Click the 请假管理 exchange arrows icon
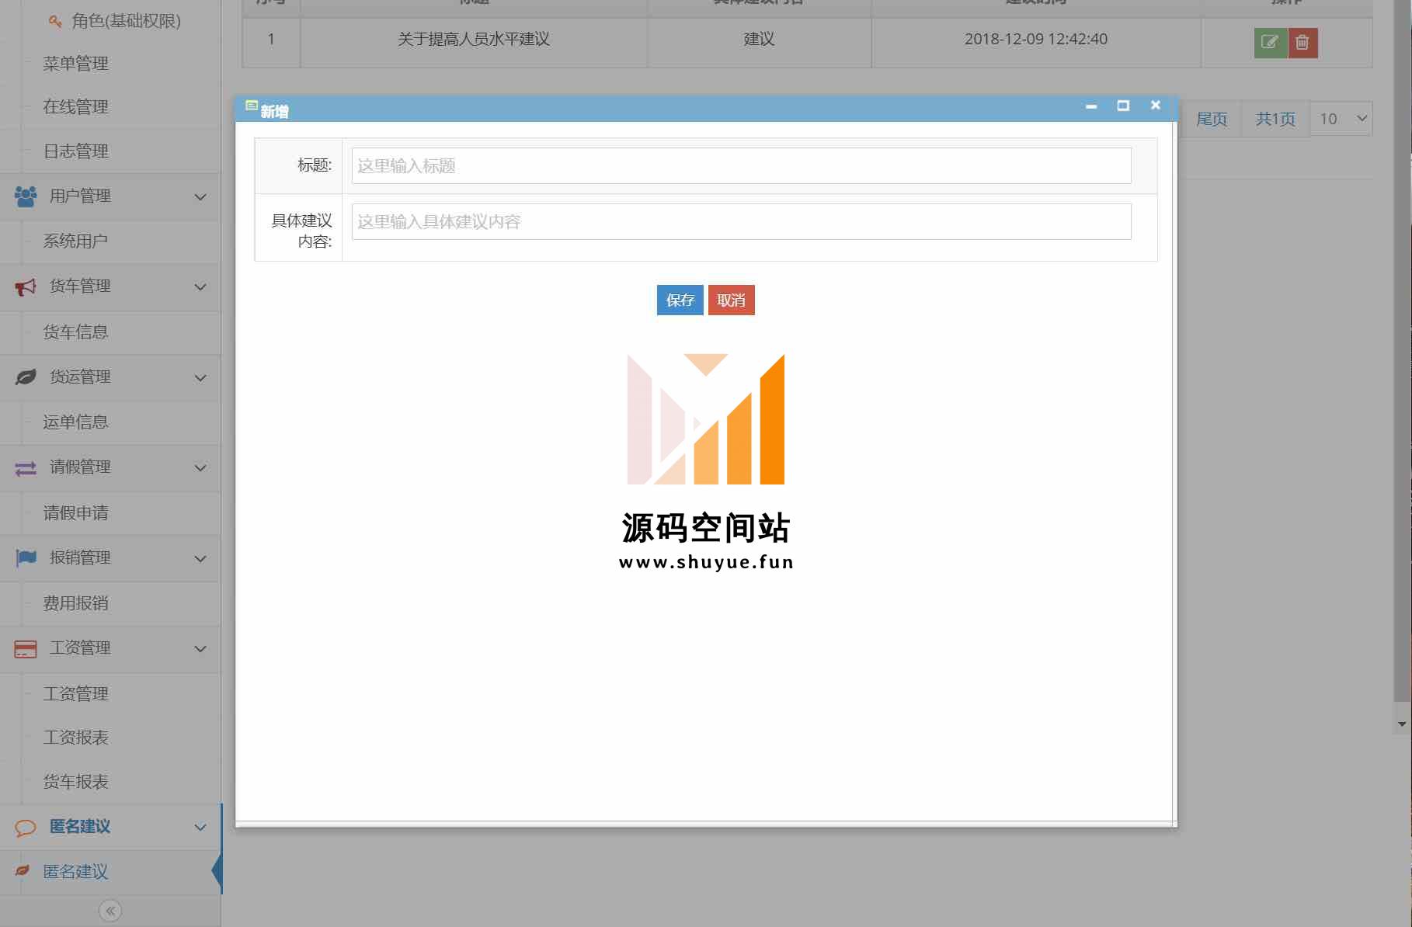Image resolution: width=1412 pixels, height=927 pixels. pyautogui.click(x=26, y=468)
